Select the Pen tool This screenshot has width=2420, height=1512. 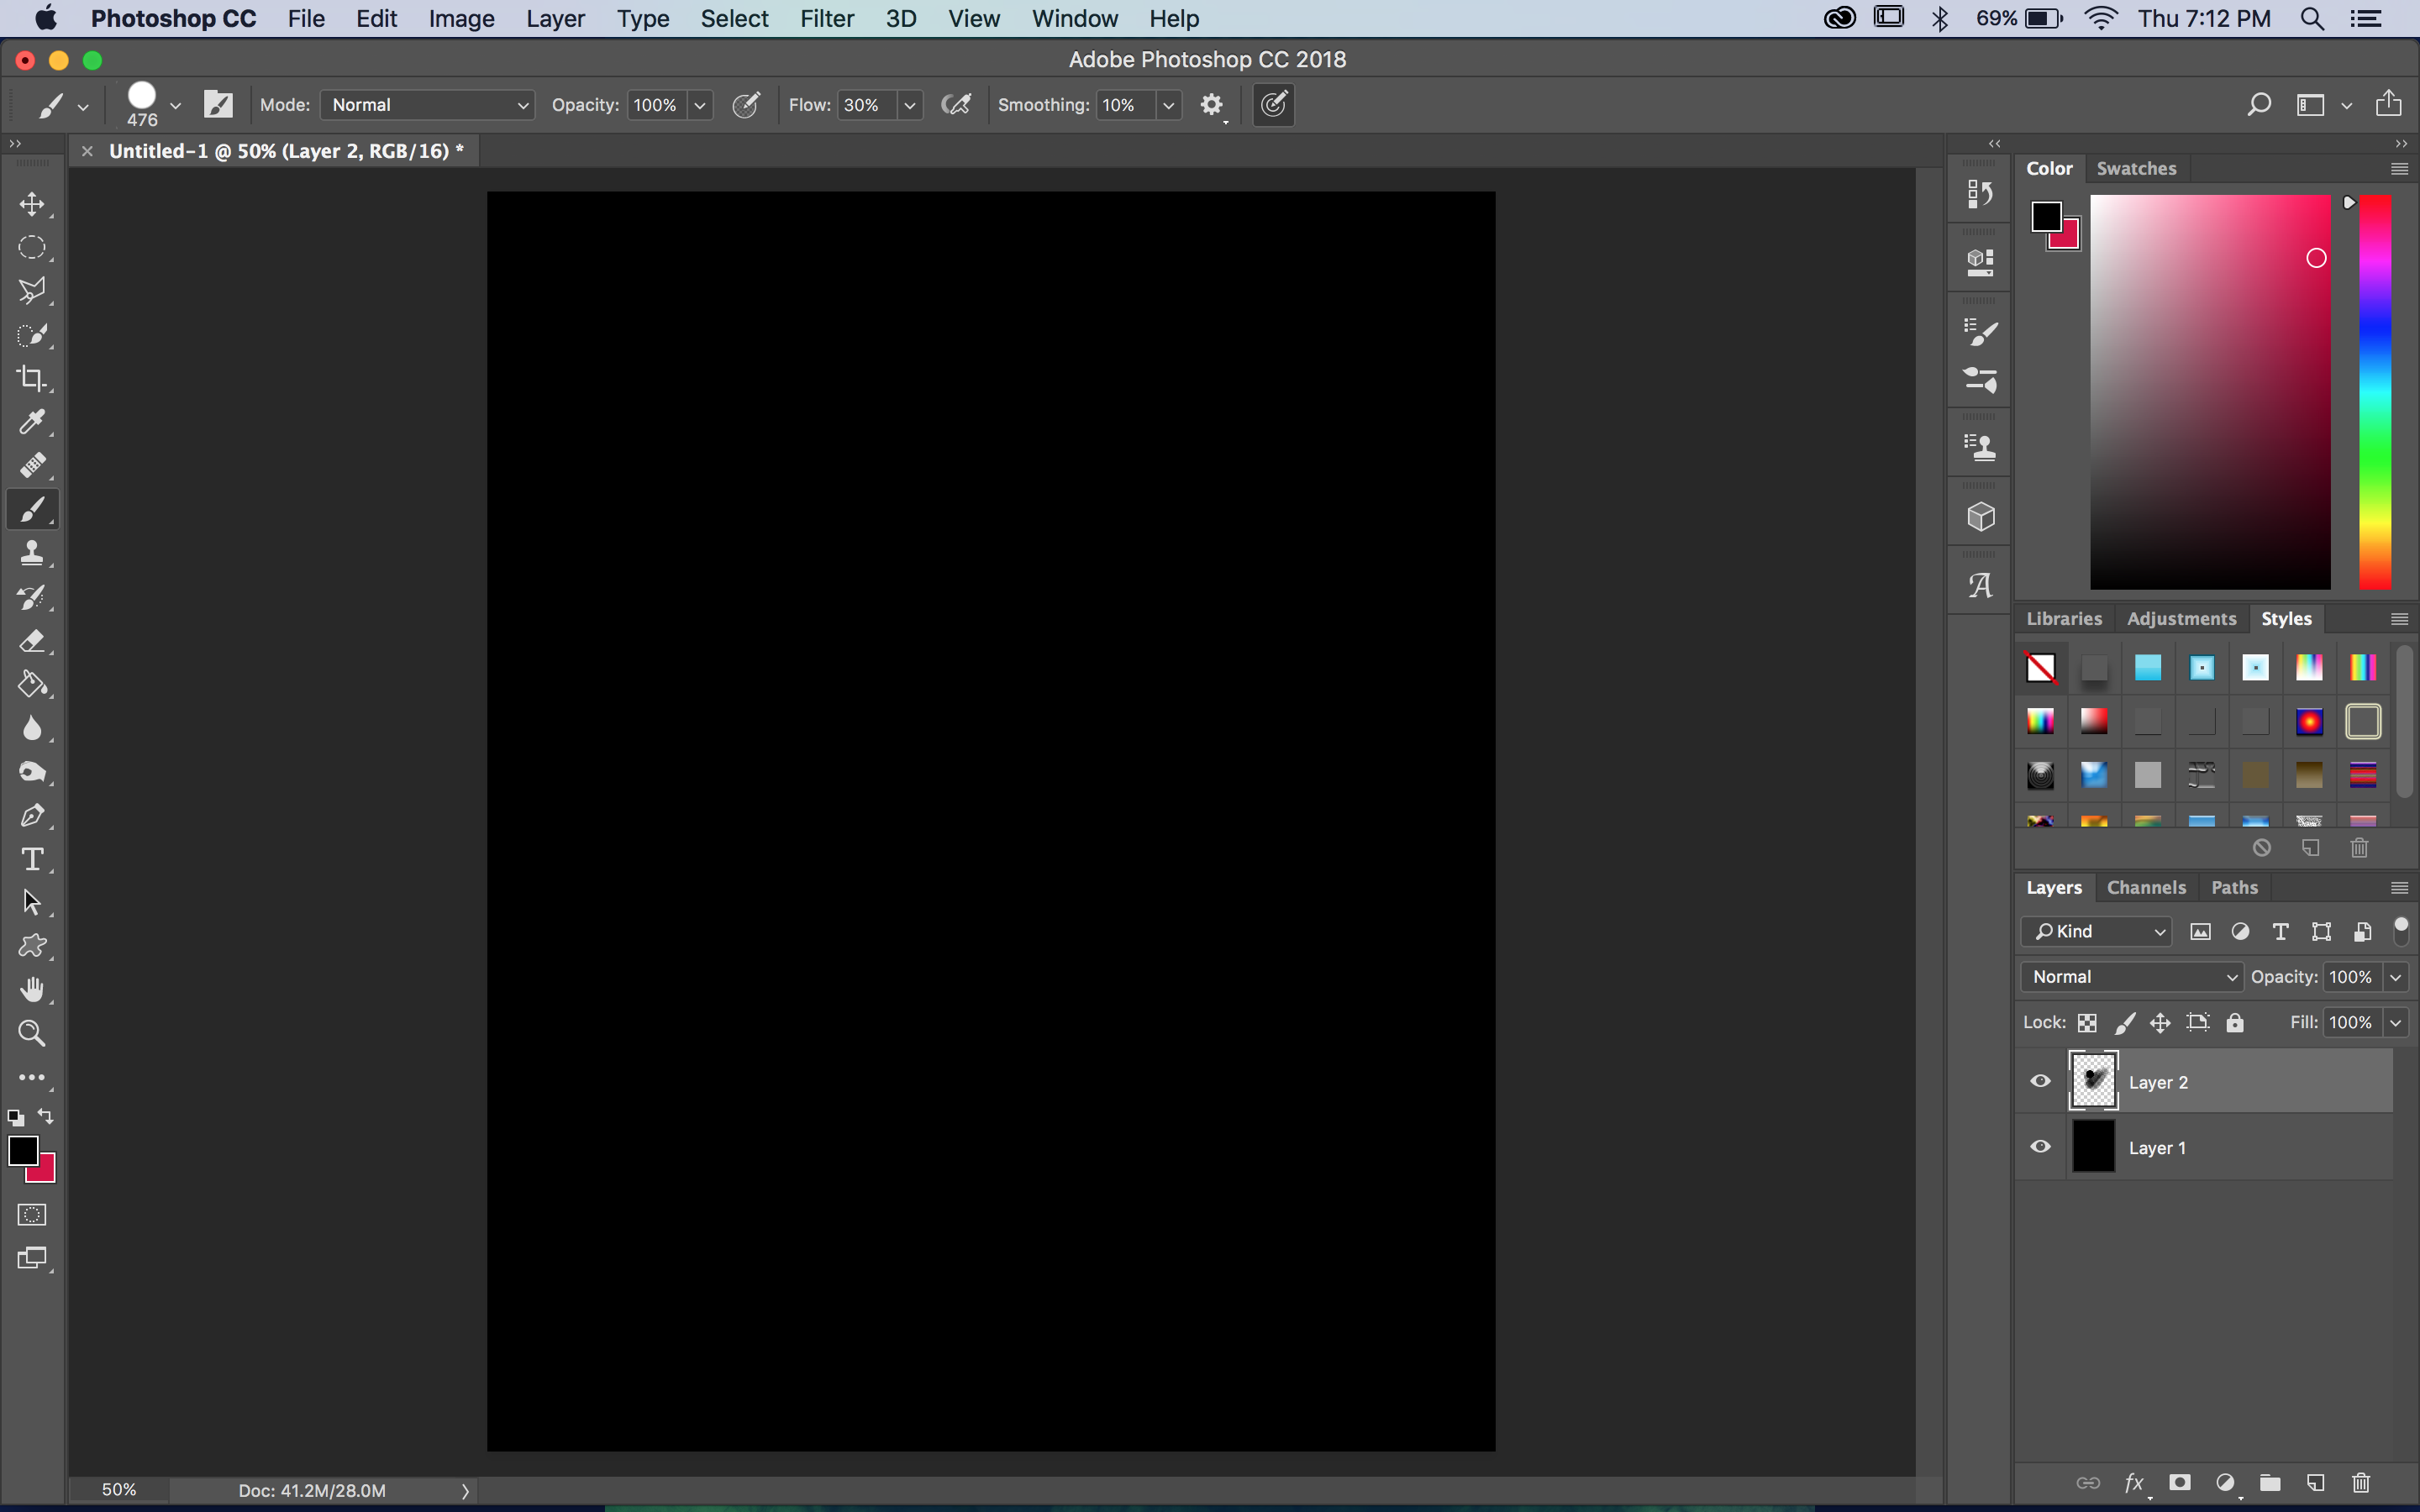click(32, 816)
